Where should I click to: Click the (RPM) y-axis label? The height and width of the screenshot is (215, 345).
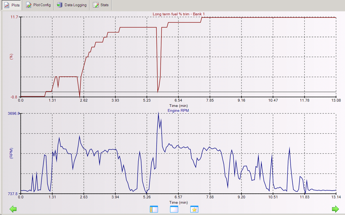(x=11, y=153)
